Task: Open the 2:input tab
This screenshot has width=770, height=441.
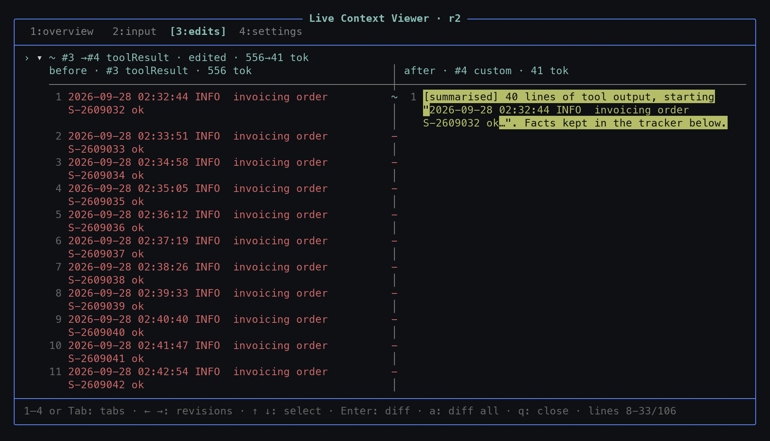Action: pos(134,31)
